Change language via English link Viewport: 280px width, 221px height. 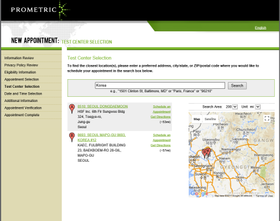(x=261, y=28)
